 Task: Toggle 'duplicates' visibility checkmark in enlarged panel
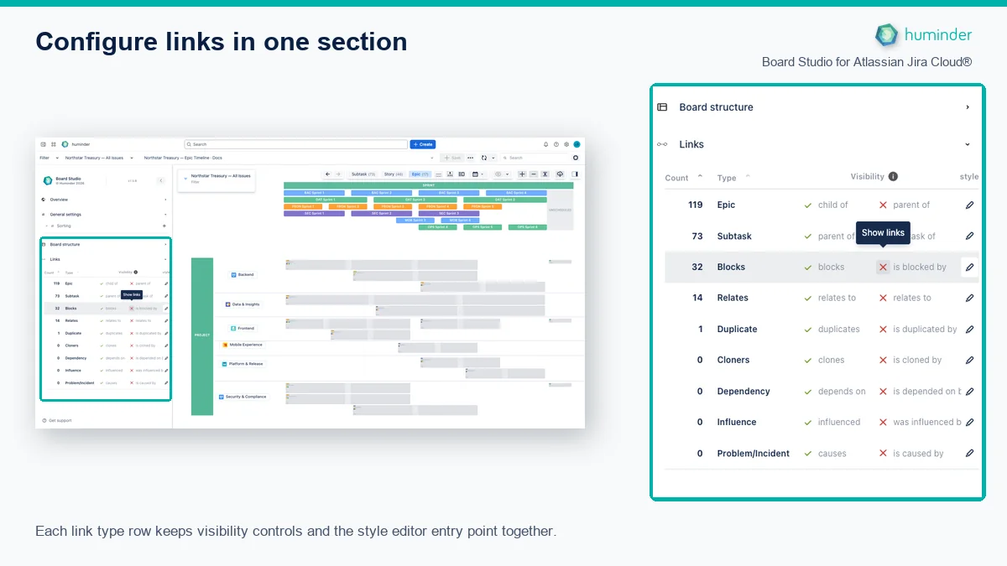coord(808,329)
